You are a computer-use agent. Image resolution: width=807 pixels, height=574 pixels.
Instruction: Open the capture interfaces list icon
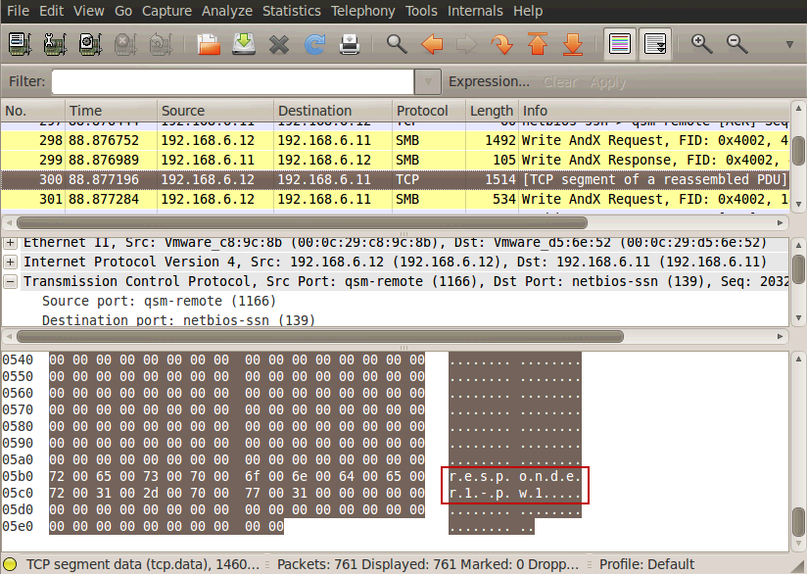[x=20, y=44]
